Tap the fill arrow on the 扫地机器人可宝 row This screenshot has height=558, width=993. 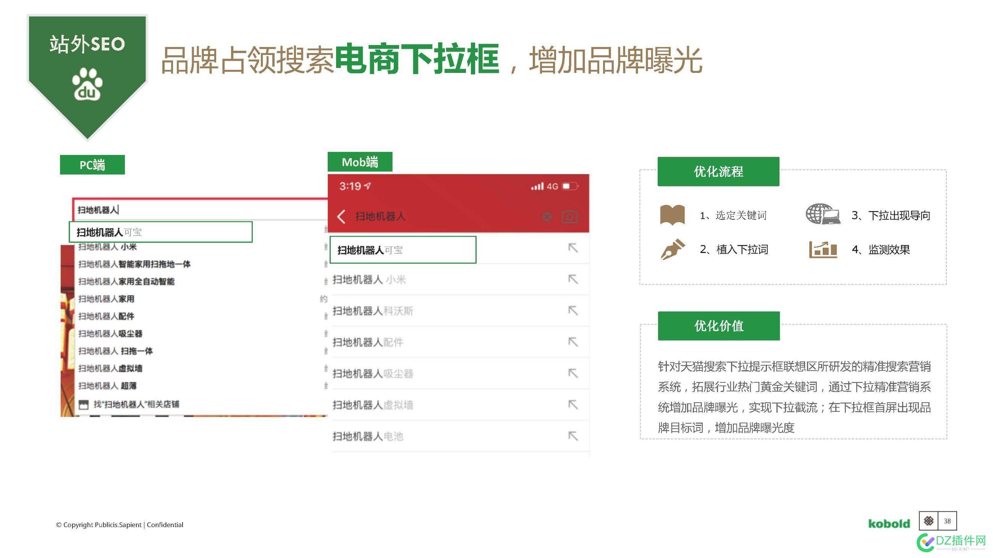573,248
